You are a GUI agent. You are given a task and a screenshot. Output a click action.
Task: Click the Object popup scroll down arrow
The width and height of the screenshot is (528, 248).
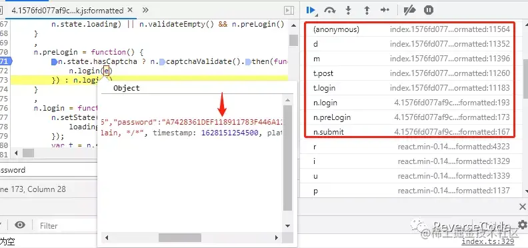tap(287, 226)
